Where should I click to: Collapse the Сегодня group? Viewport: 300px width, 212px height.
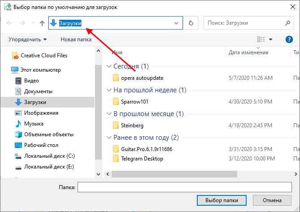(109, 66)
